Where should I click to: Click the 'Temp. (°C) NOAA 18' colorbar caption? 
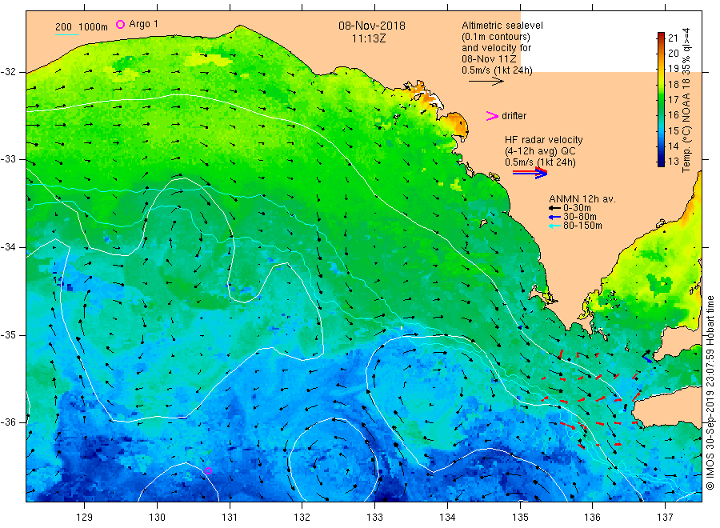(x=686, y=126)
